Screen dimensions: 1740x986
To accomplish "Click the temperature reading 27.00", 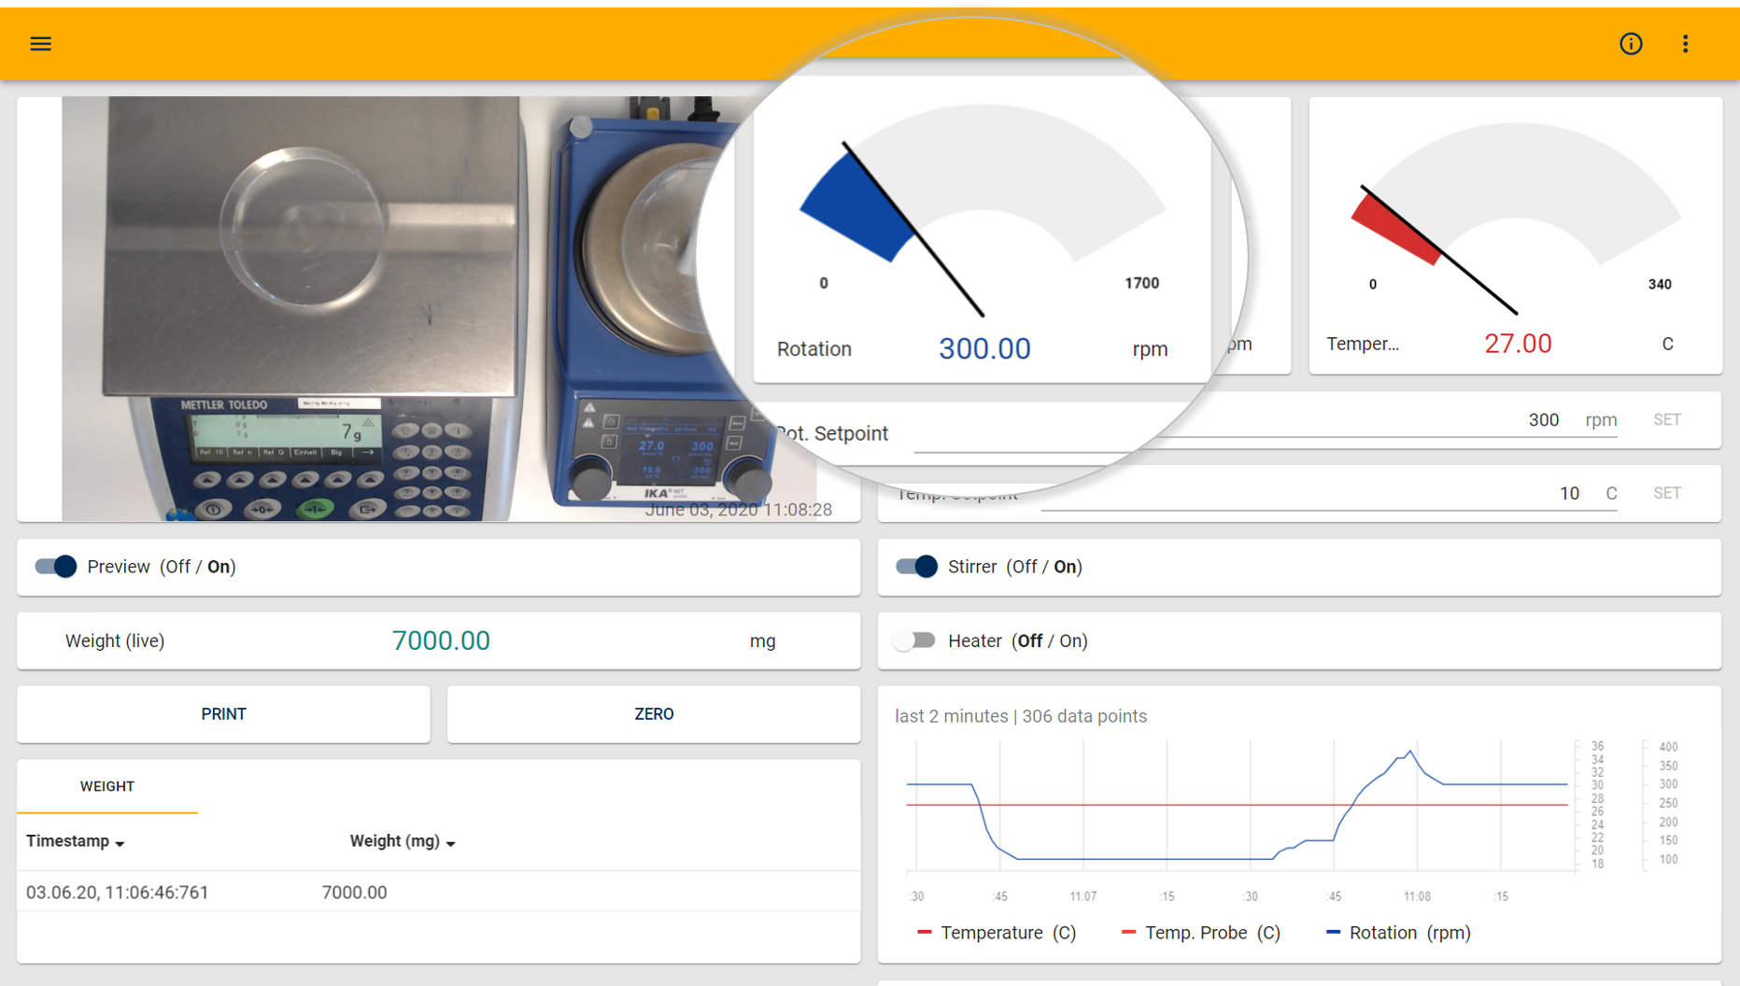I will [1518, 344].
